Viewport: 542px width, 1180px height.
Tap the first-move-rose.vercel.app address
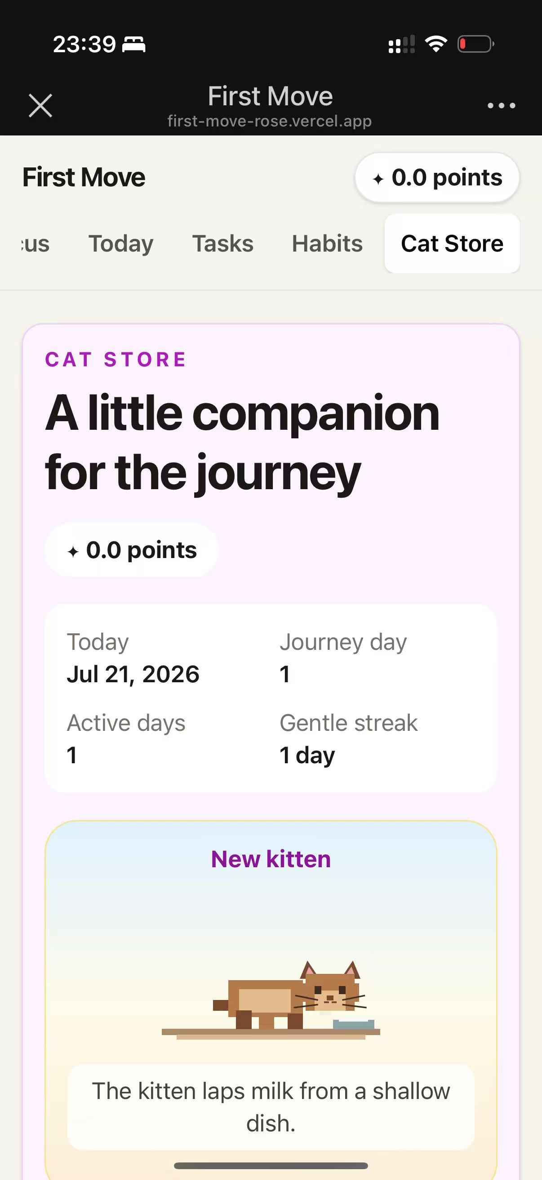click(x=269, y=121)
